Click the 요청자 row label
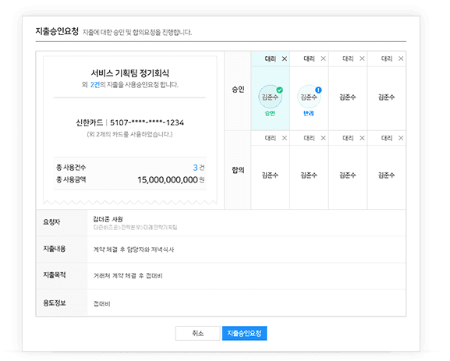 51,222
